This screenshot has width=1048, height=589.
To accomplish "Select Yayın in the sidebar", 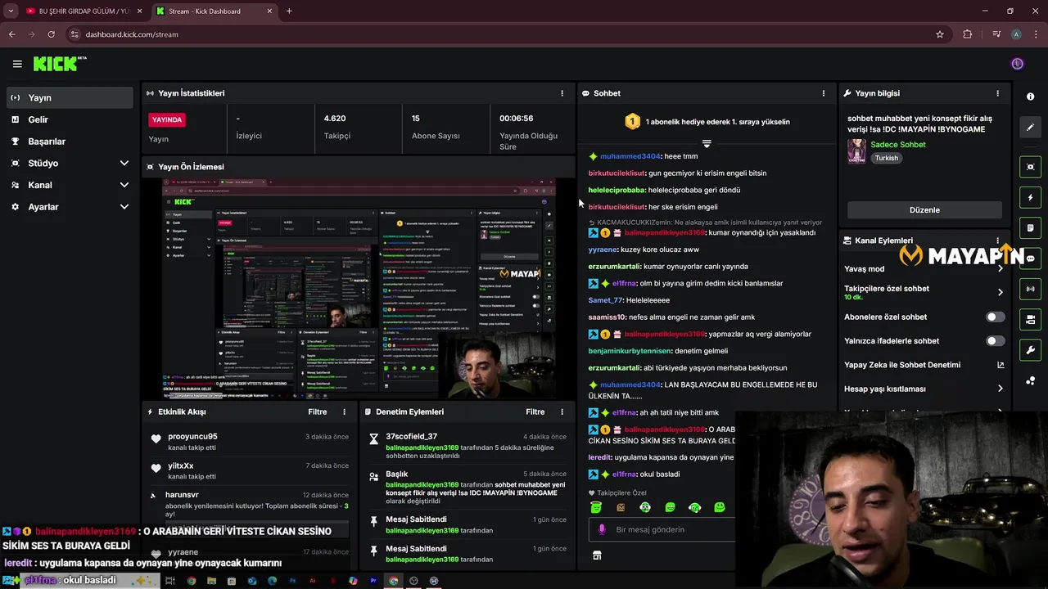I will pyautogui.click(x=69, y=97).
